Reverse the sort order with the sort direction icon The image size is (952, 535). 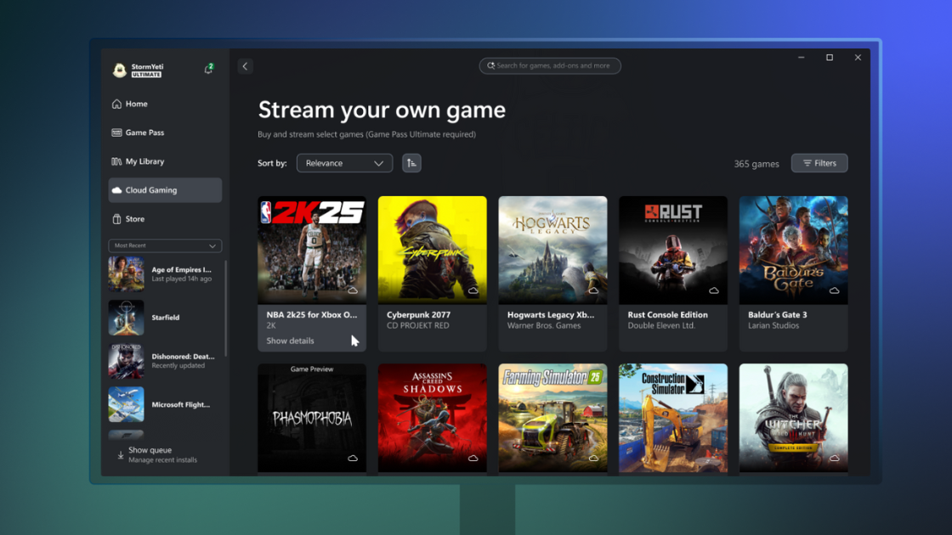411,163
